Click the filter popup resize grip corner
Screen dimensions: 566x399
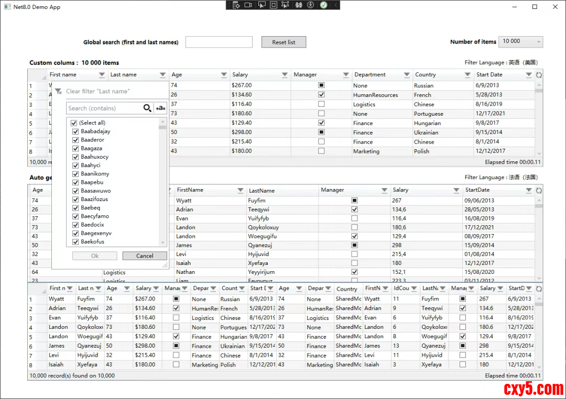click(x=165, y=265)
